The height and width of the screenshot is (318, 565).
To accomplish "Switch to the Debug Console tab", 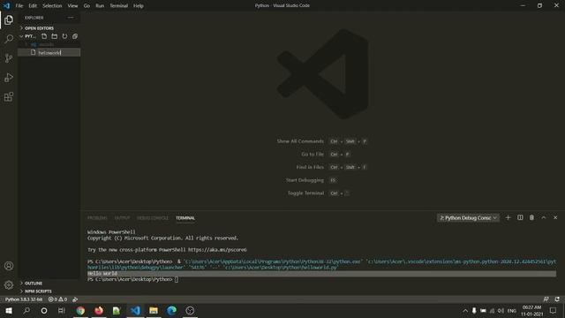I will click(x=153, y=218).
